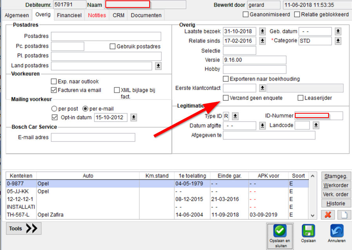The width and height of the screenshot is (352, 250).
Task: Enable Exporteren naar boekhouding checkbox
Action: coord(226,79)
